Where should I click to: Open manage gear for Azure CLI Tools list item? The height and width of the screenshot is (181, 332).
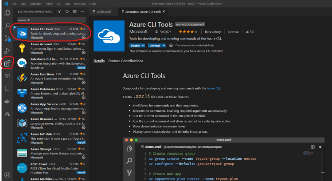coord(84,37)
